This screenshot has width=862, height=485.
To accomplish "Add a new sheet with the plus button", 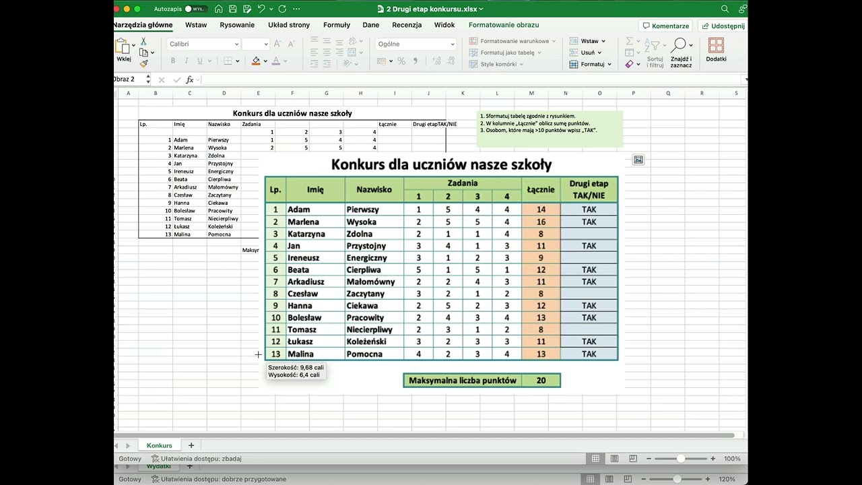I will pos(191,445).
